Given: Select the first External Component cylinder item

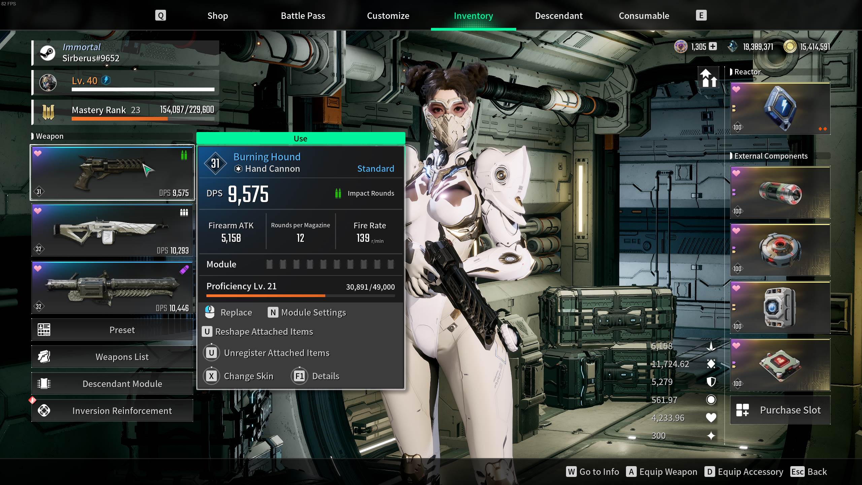Looking at the screenshot, I should tap(780, 193).
